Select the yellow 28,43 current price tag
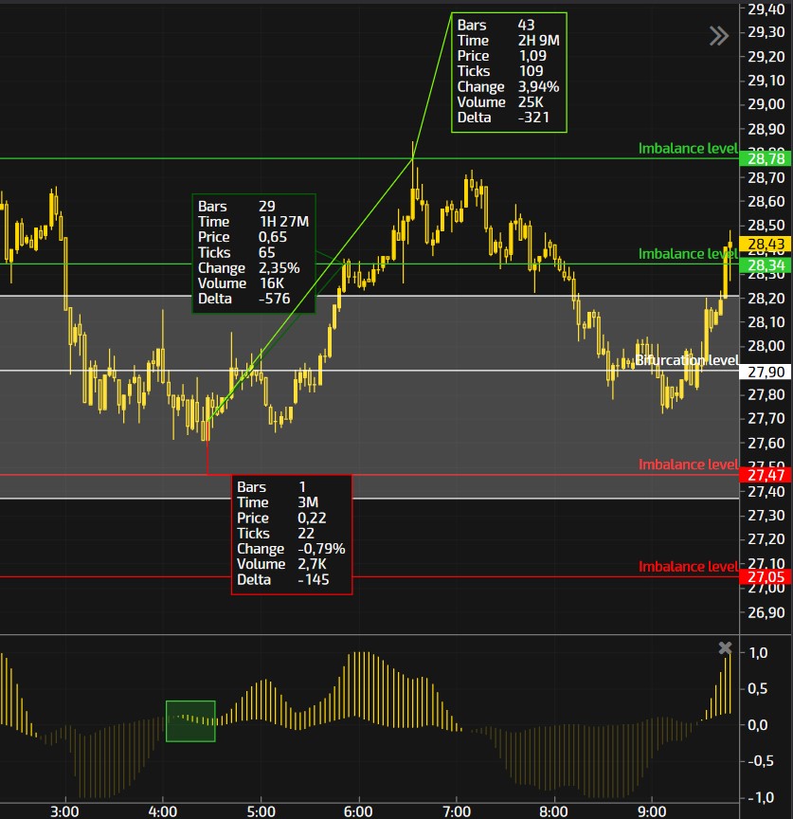Screen dimensions: 793x819 coord(764,245)
